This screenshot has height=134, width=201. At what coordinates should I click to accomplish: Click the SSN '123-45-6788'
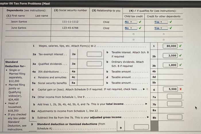click(70, 28)
